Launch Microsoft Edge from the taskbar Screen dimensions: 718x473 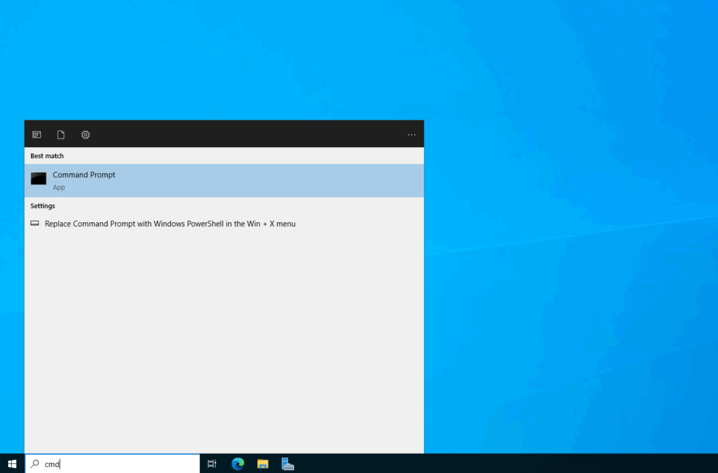[x=238, y=463]
